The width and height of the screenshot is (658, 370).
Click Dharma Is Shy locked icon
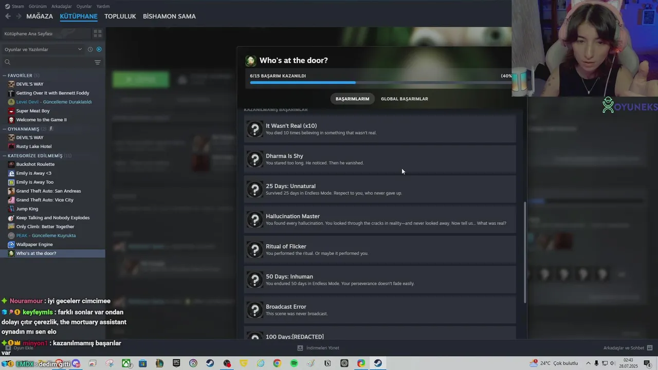(255, 159)
